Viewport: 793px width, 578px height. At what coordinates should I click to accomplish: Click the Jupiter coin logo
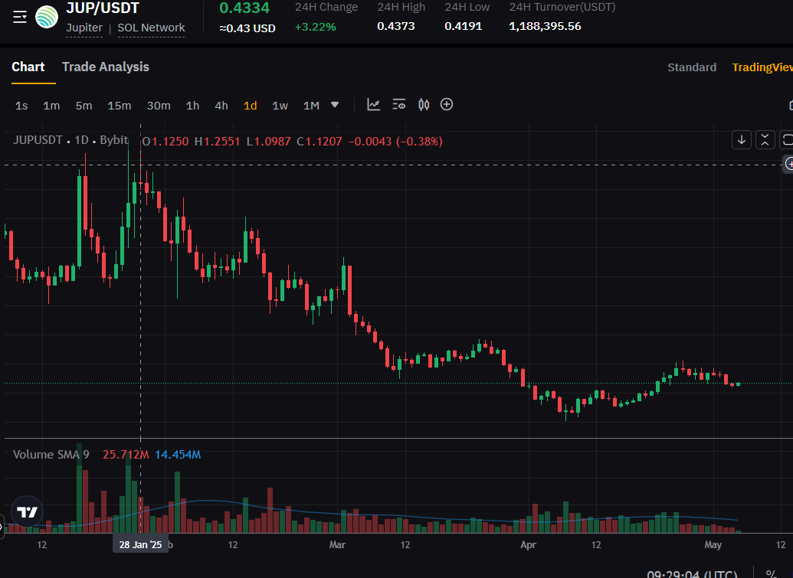click(x=47, y=17)
